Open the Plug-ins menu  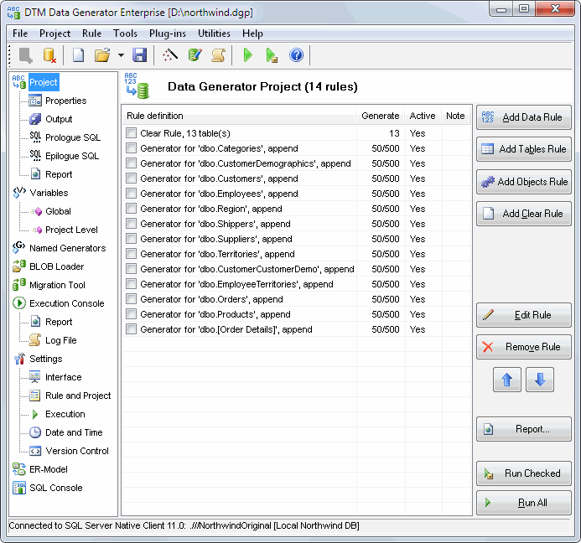tap(168, 34)
